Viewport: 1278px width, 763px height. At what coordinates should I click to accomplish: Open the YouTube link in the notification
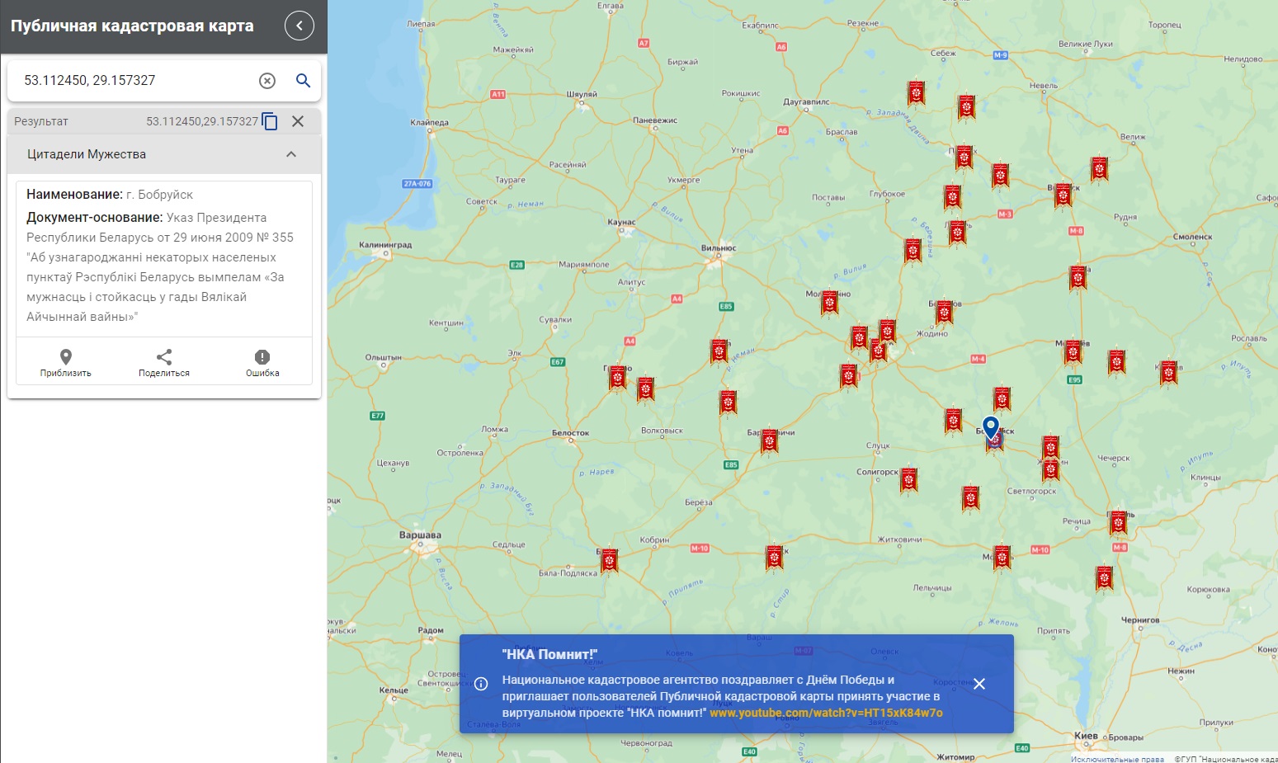pos(826,713)
